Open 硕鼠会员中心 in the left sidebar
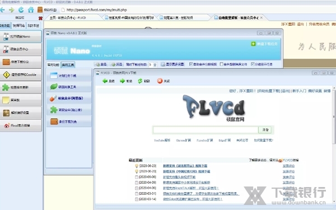Viewport: 336px width, 210px height. pos(21,49)
